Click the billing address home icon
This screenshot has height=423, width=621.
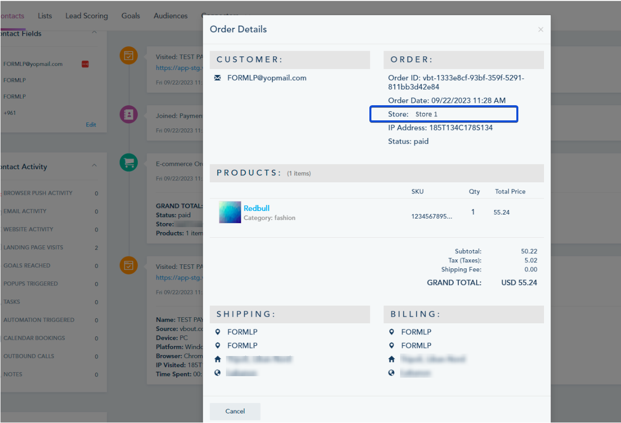(x=392, y=360)
